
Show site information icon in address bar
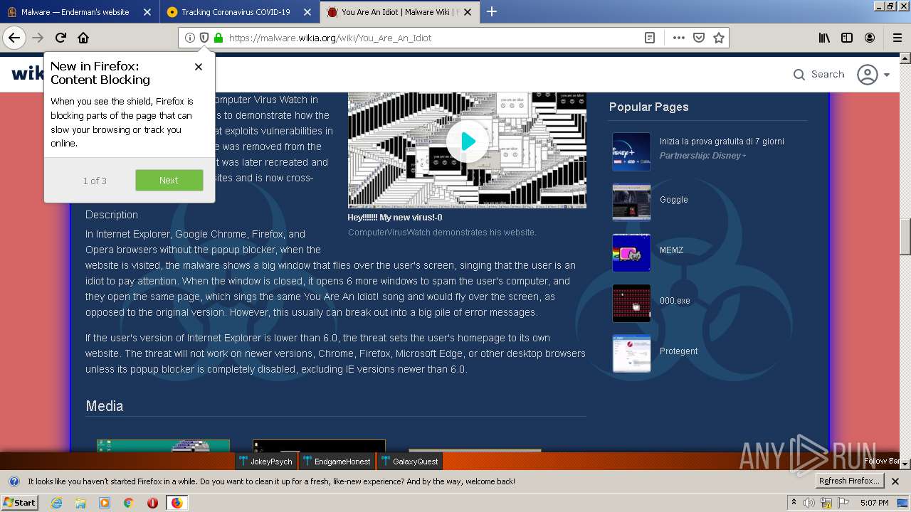[x=189, y=38]
